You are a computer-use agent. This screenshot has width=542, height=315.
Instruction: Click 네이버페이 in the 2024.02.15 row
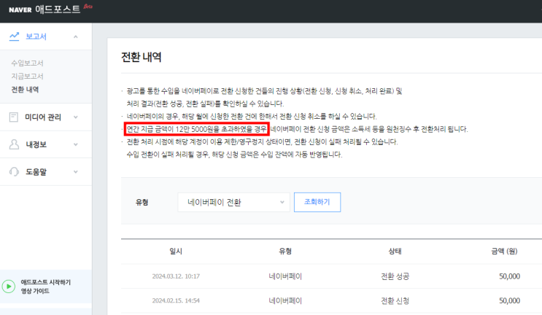pos(285,300)
